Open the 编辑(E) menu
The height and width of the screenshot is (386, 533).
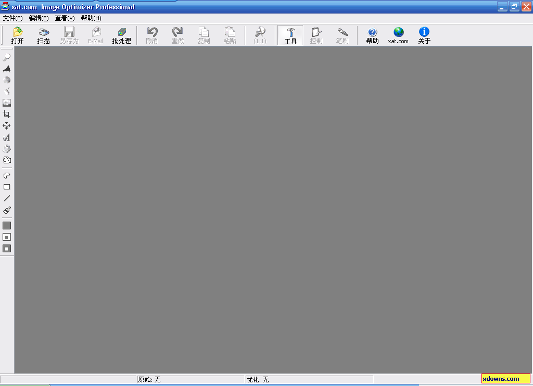(x=39, y=18)
